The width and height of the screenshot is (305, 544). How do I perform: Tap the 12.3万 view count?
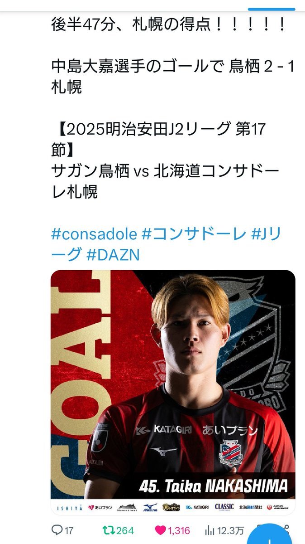tap(231, 530)
